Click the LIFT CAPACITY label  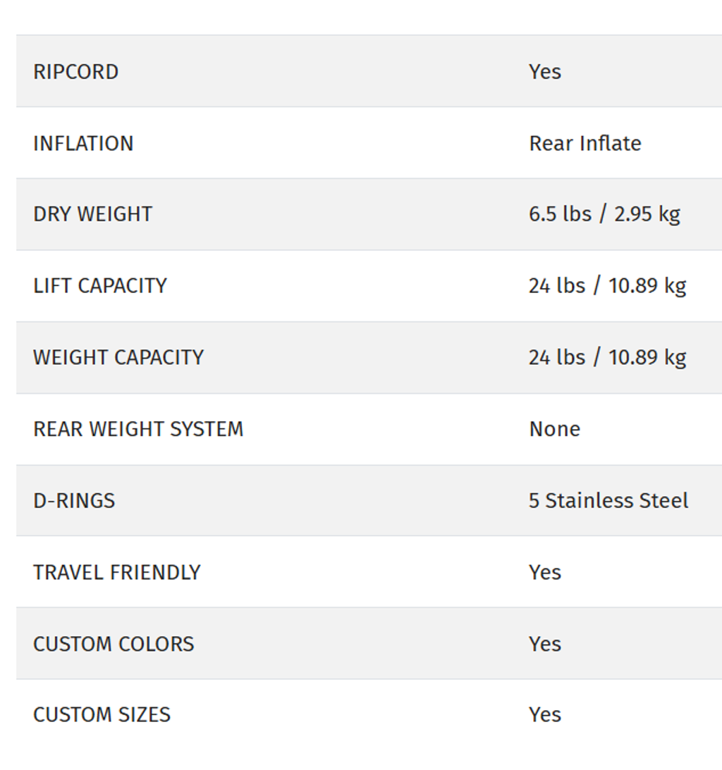pyautogui.click(x=100, y=286)
